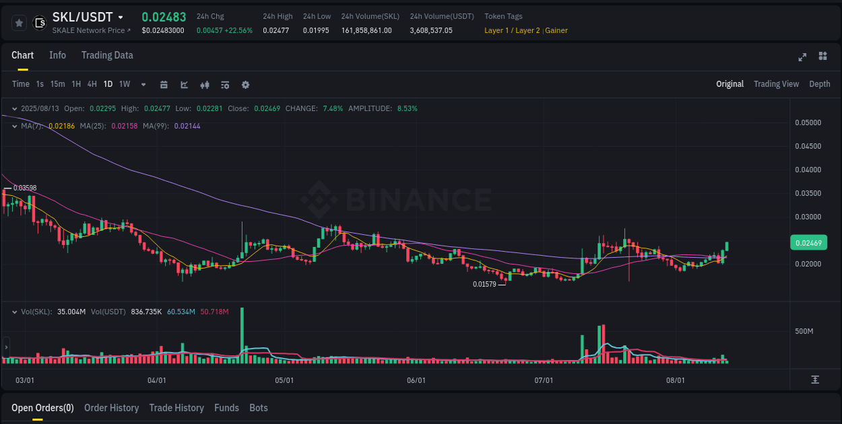Open extra timeframe intervals dropdown arrow
Screen dimensions: 842x424
coord(142,84)
